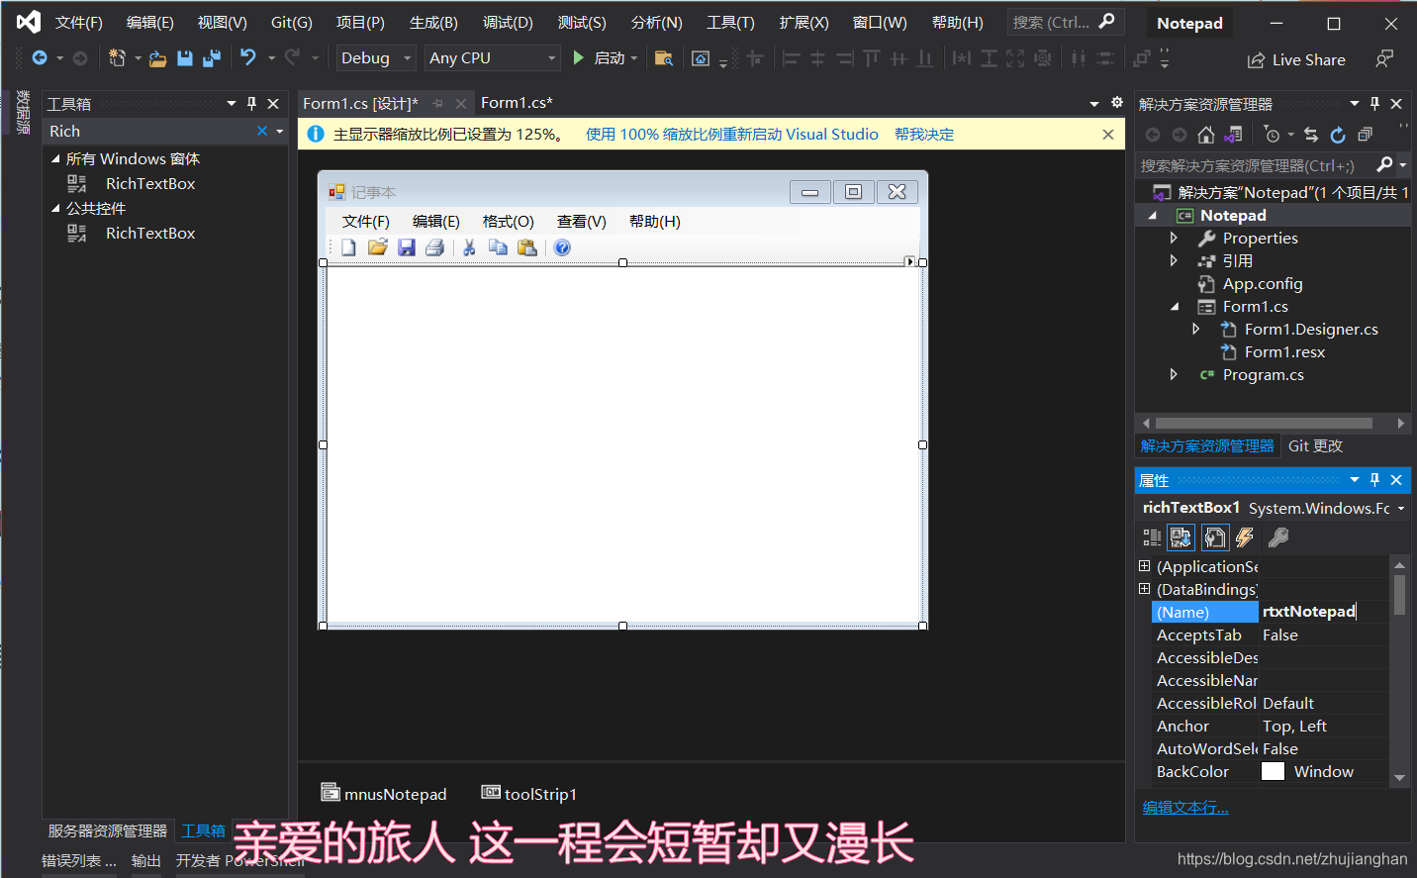Click the Feedback icon near Live Share
Screen dimensions: 1417x878
coord(1384,59)
